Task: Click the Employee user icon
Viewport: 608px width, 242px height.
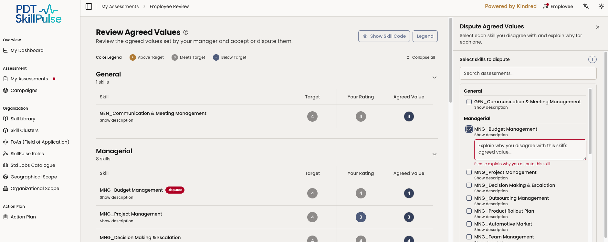Action: [x=546, y=6]
